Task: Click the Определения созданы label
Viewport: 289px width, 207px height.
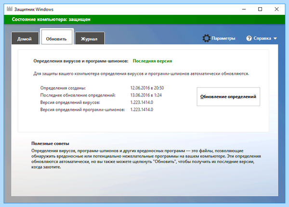Action: 63,88
